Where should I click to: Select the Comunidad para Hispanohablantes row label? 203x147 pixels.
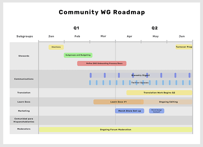tap(24, 120)
